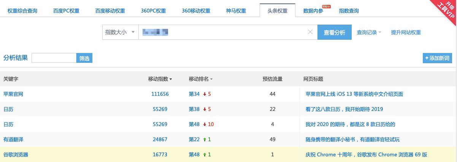Open the 指数查询 tab
Screen dimensions: 457x162
[x=349, y=11]
